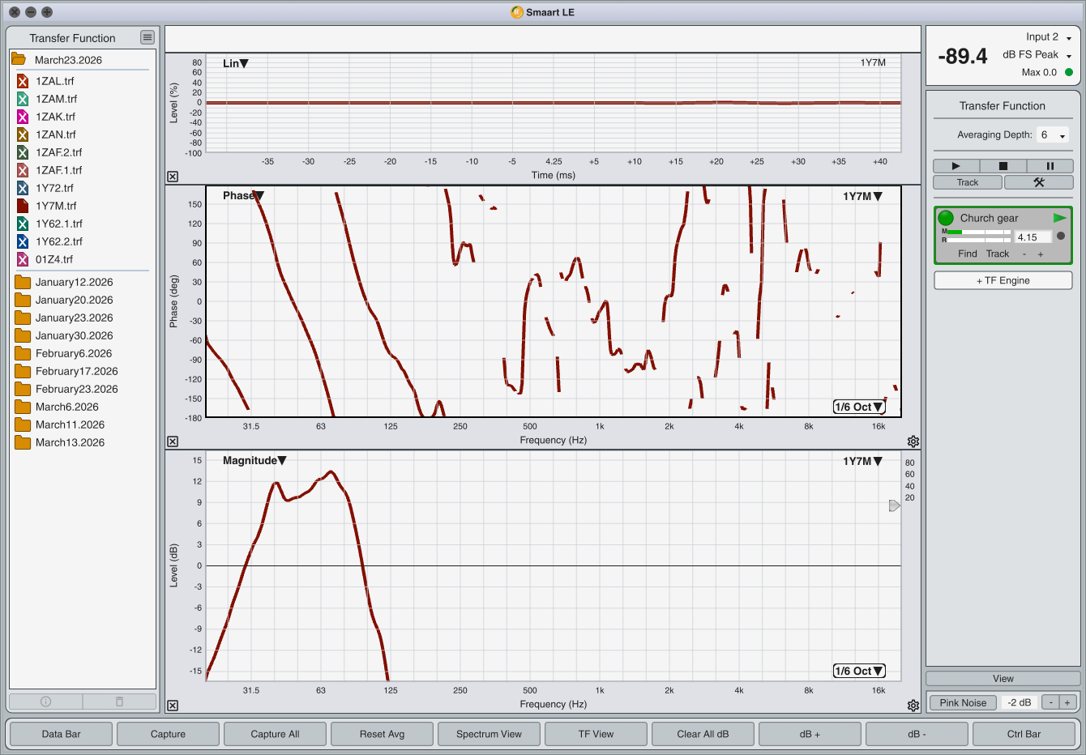The image size is (1086, 755).
Task: Open measurement configuration tools (wrench icon)
Action: click(1039, 182)
